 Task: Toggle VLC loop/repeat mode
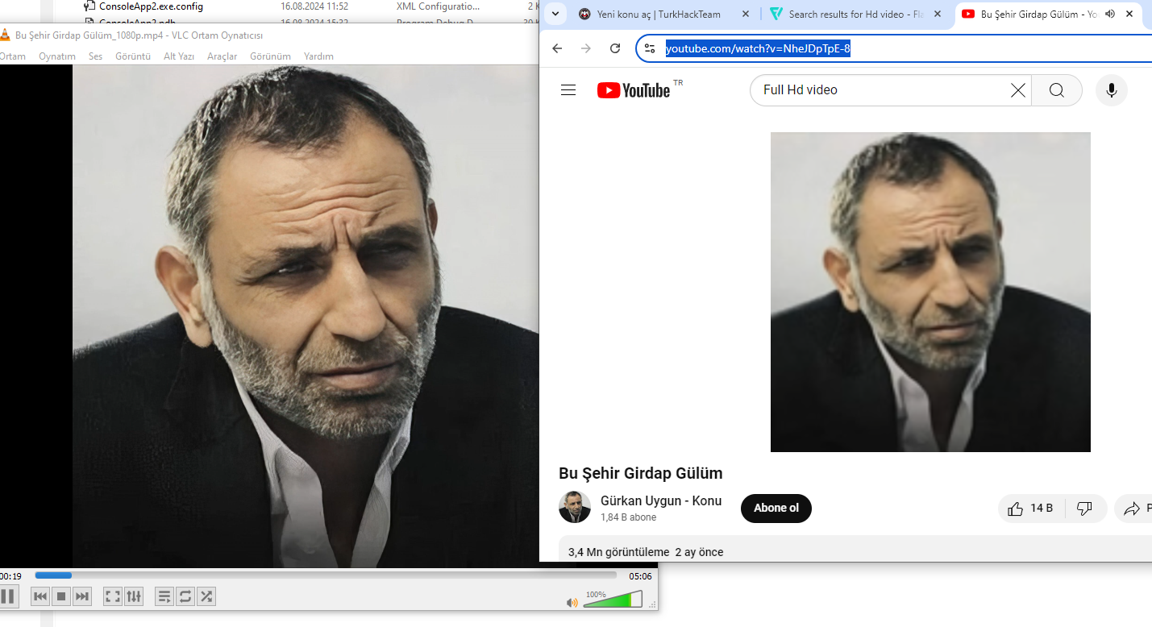[185, 596]
